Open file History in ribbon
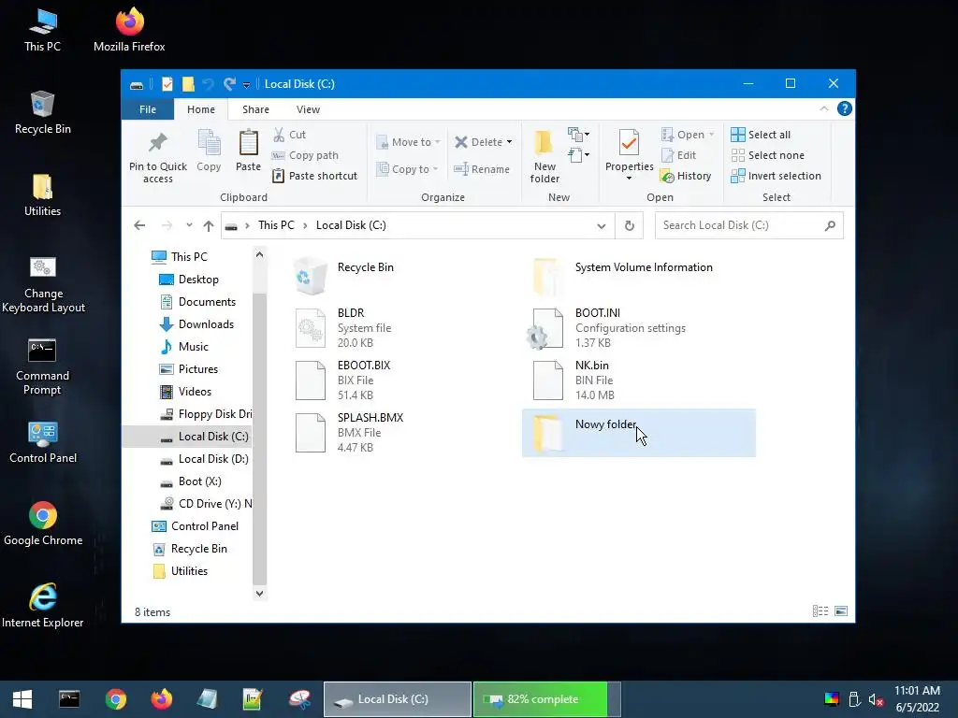Viewport: 958px width, 718px height. [x=686, y=176]
